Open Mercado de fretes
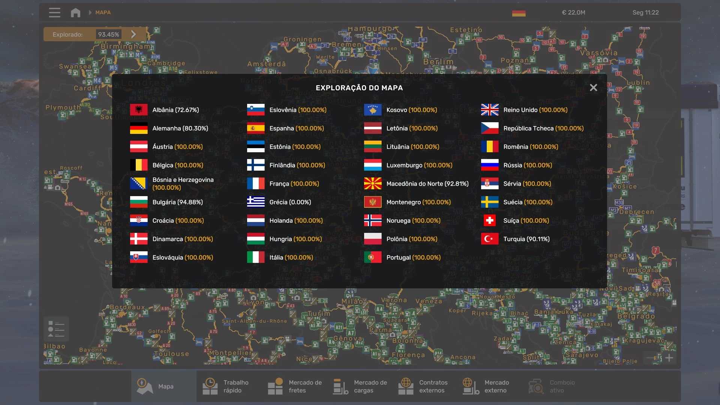Viewport: 720px width, 405px height. tap(295, 386)
